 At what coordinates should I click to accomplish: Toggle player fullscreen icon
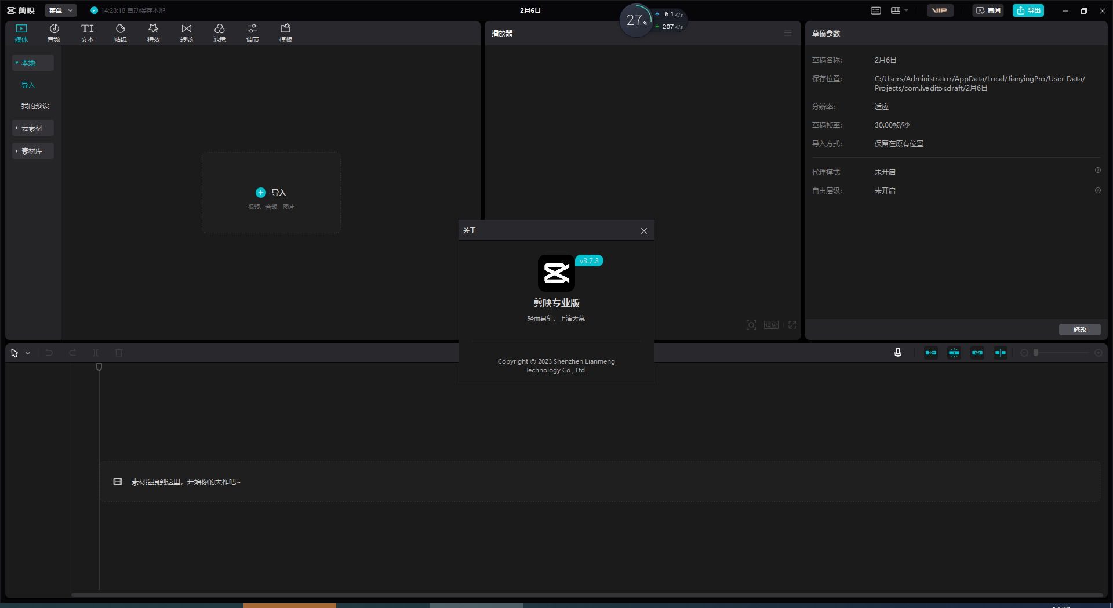(792, 325)
